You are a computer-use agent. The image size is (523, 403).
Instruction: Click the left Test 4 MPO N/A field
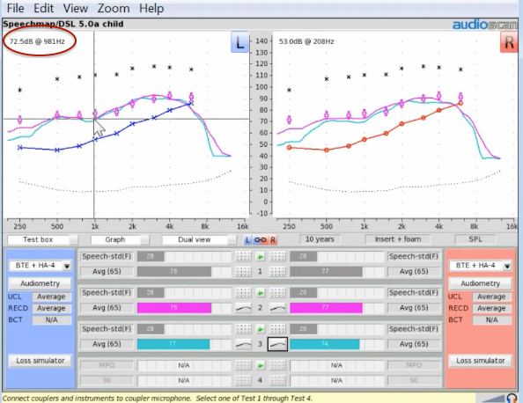pos(184,365)
